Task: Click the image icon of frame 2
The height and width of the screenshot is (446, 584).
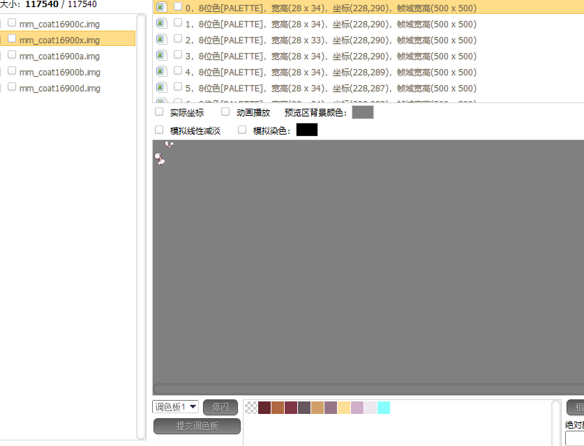Action: [161, 40]
